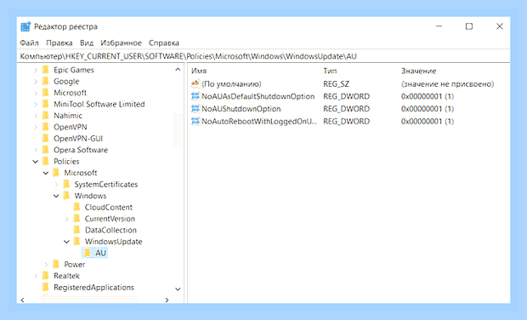Select the CloudContent folder icon
Screen dimensions: 527x320
pyautogui.click(x=77, y=208)
